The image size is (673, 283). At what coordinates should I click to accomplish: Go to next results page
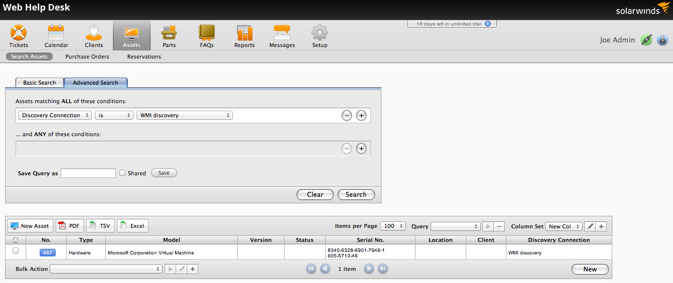pyautogui.click(x=369, y=269)
